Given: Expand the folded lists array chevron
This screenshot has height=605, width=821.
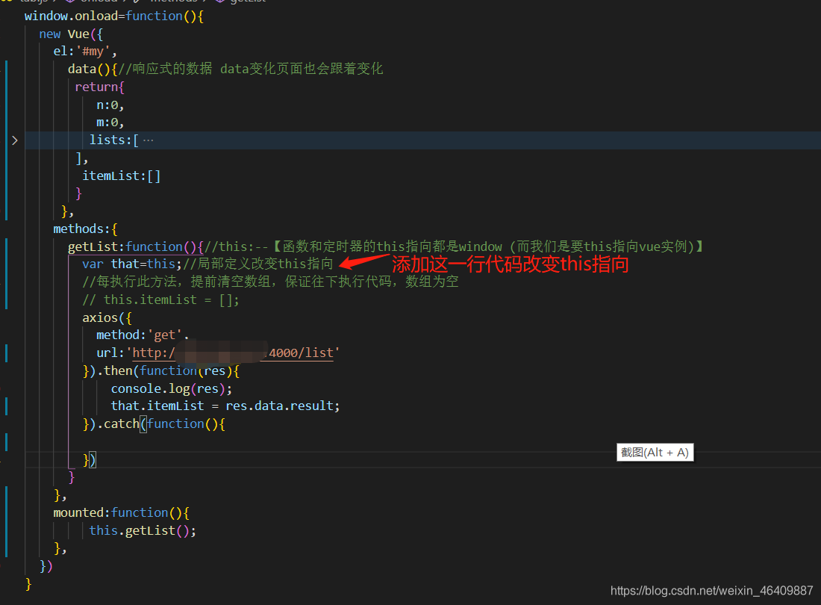Looking at the screenshot, I should [x=15, y=140].
